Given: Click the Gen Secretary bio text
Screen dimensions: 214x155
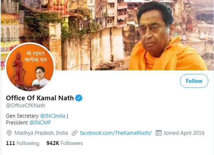Looking at the screenshot, I should [x=22, y=116].
